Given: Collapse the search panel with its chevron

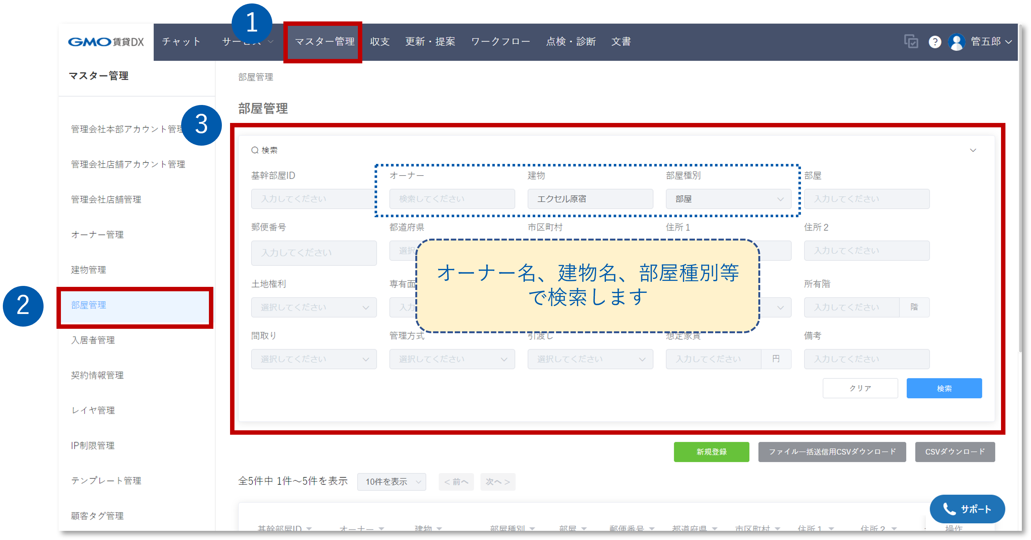Looking at the screenshot, I should click(x=973, y=150).
